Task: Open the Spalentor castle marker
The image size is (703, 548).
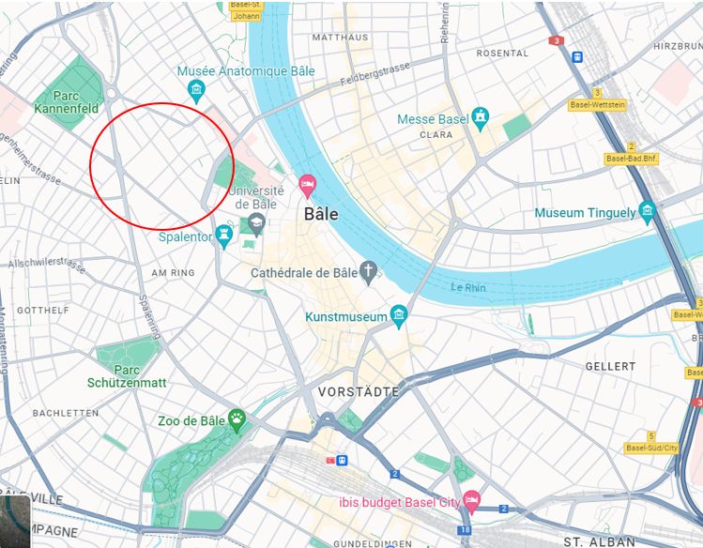Action: (x=223, y=236)
